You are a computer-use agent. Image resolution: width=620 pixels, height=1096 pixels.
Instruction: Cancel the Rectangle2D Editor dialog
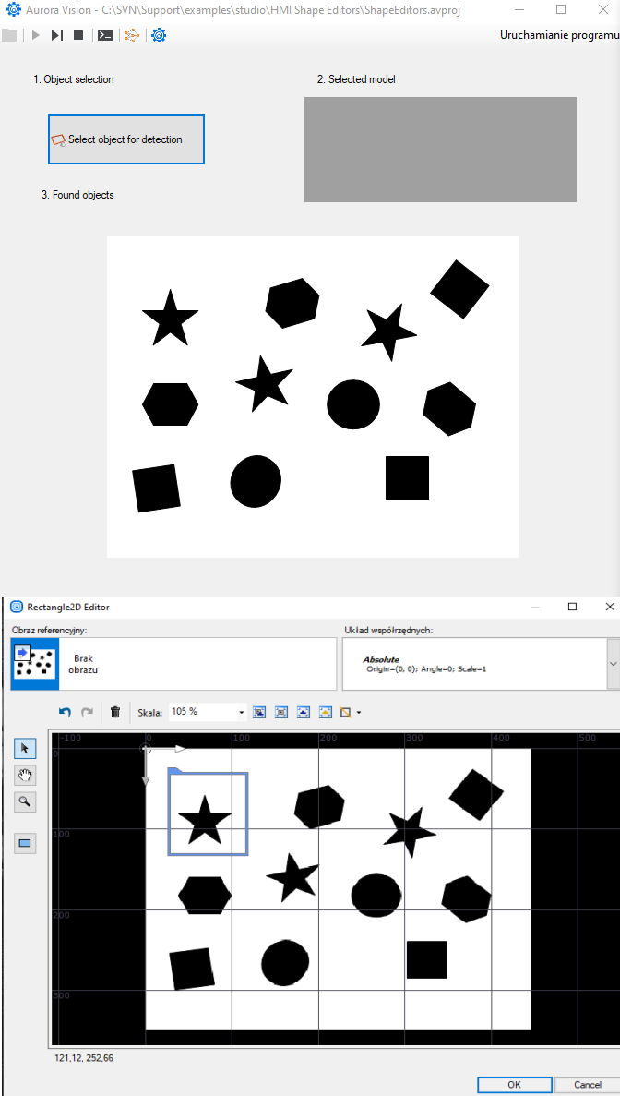pyautogui.click(x=588, y=1084)
